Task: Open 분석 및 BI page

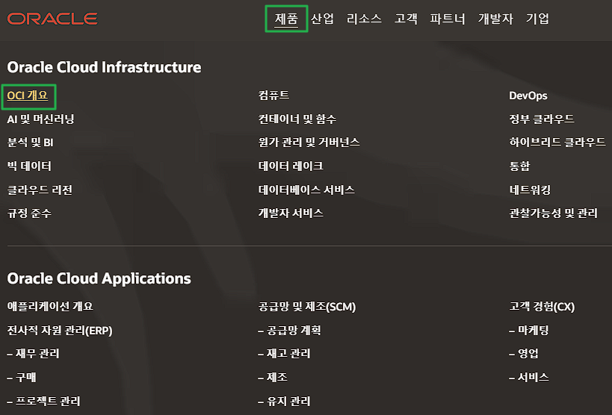Action: [x=30, y=143]
